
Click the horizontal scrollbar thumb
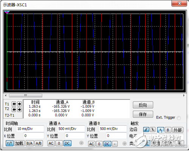click(x=26, y=95)
